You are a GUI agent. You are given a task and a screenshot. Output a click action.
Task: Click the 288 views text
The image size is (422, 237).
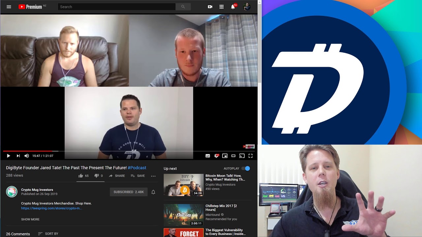click(x=15, y=175)
